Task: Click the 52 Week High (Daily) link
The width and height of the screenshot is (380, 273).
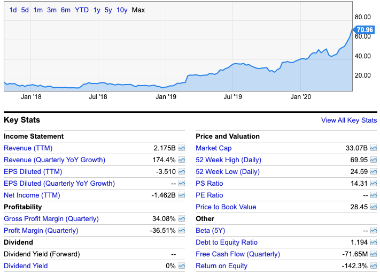Action: 228,160
